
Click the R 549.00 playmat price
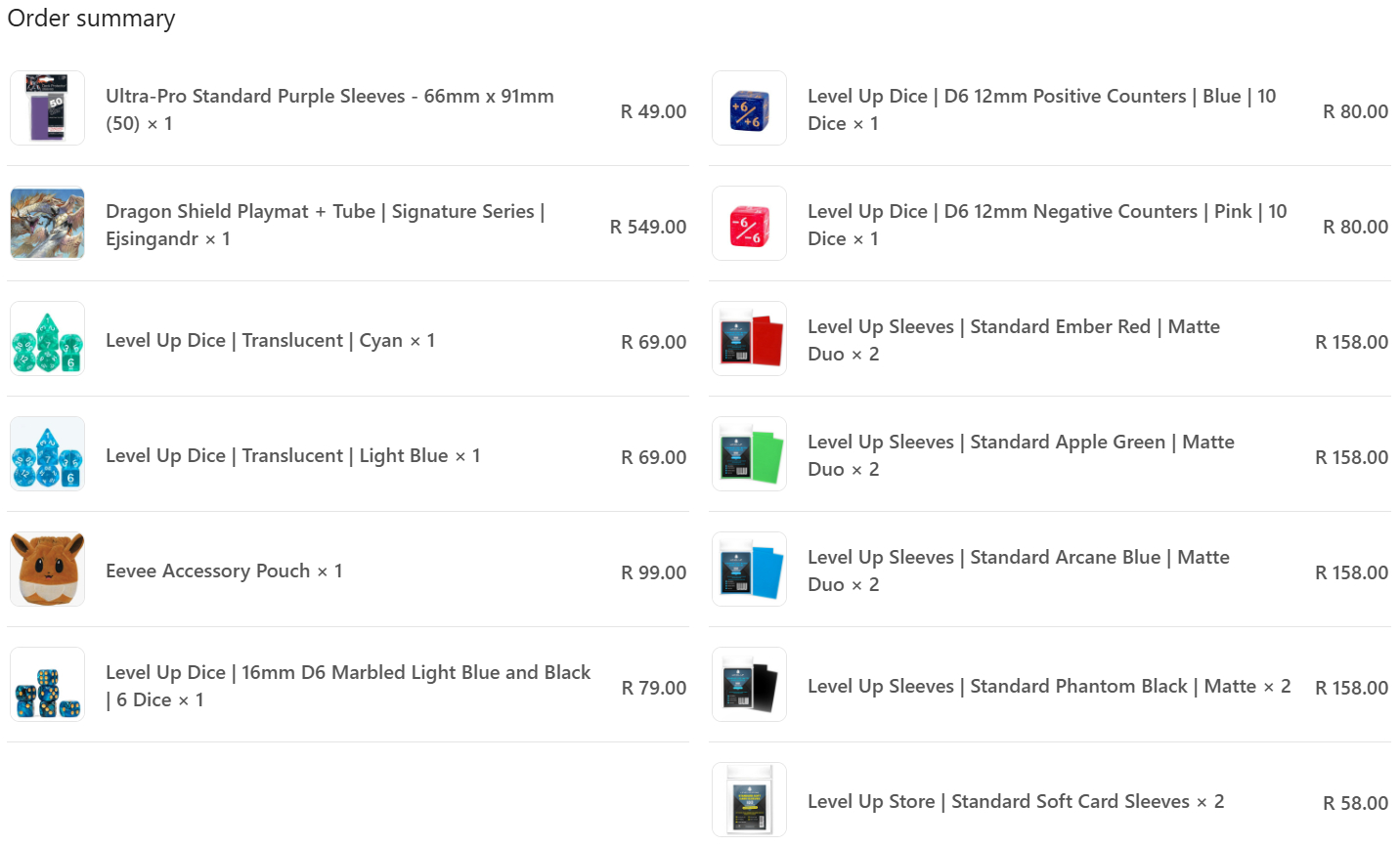tap(647, 227)
